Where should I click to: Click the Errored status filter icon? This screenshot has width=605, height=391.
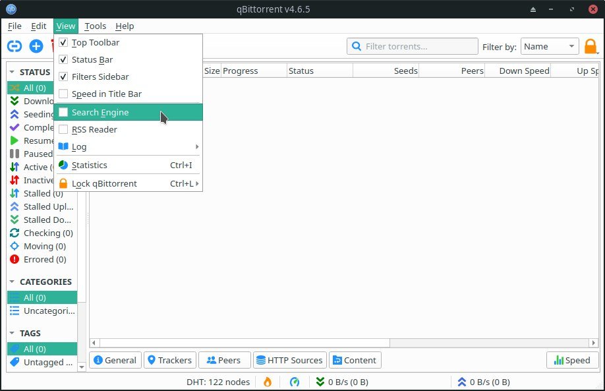pos(14,259)
